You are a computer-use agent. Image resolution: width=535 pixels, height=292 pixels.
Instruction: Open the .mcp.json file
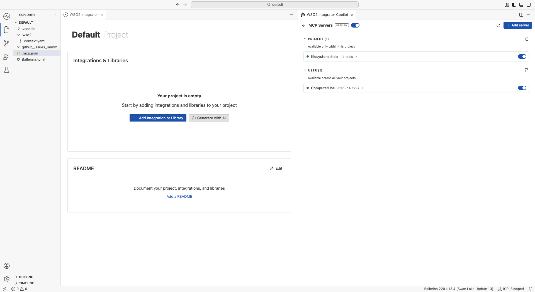point(37,53)
